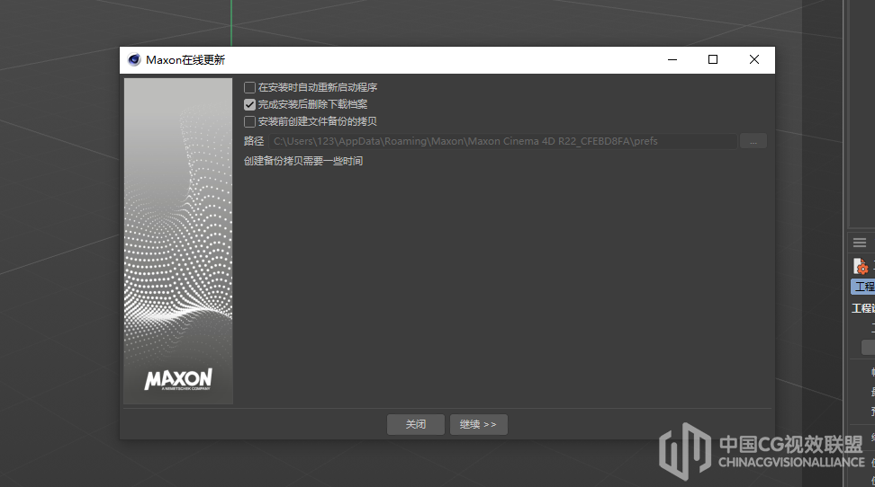The image size is (875, 487).
Task: Click the project settings document gear icon
Action: [861, 266]
